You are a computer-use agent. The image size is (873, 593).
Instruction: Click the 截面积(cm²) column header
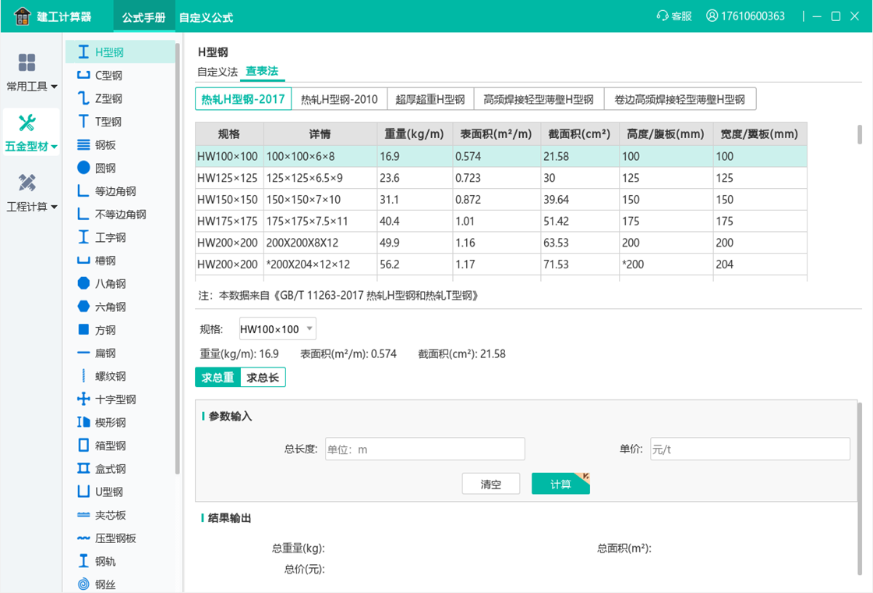pos(580,133)
